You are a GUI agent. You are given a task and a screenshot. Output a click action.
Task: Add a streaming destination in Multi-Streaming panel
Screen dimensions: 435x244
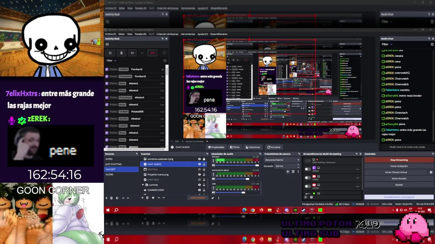point(306,197)
